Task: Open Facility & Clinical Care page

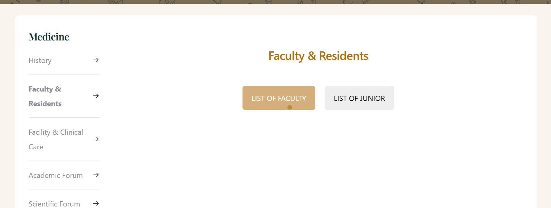Action: point(56,139)
